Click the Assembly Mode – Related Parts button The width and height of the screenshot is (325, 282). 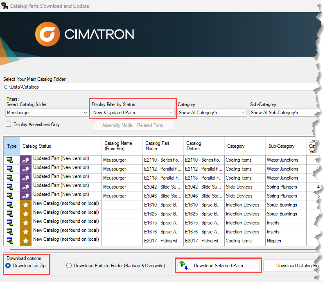coord(133,125)
